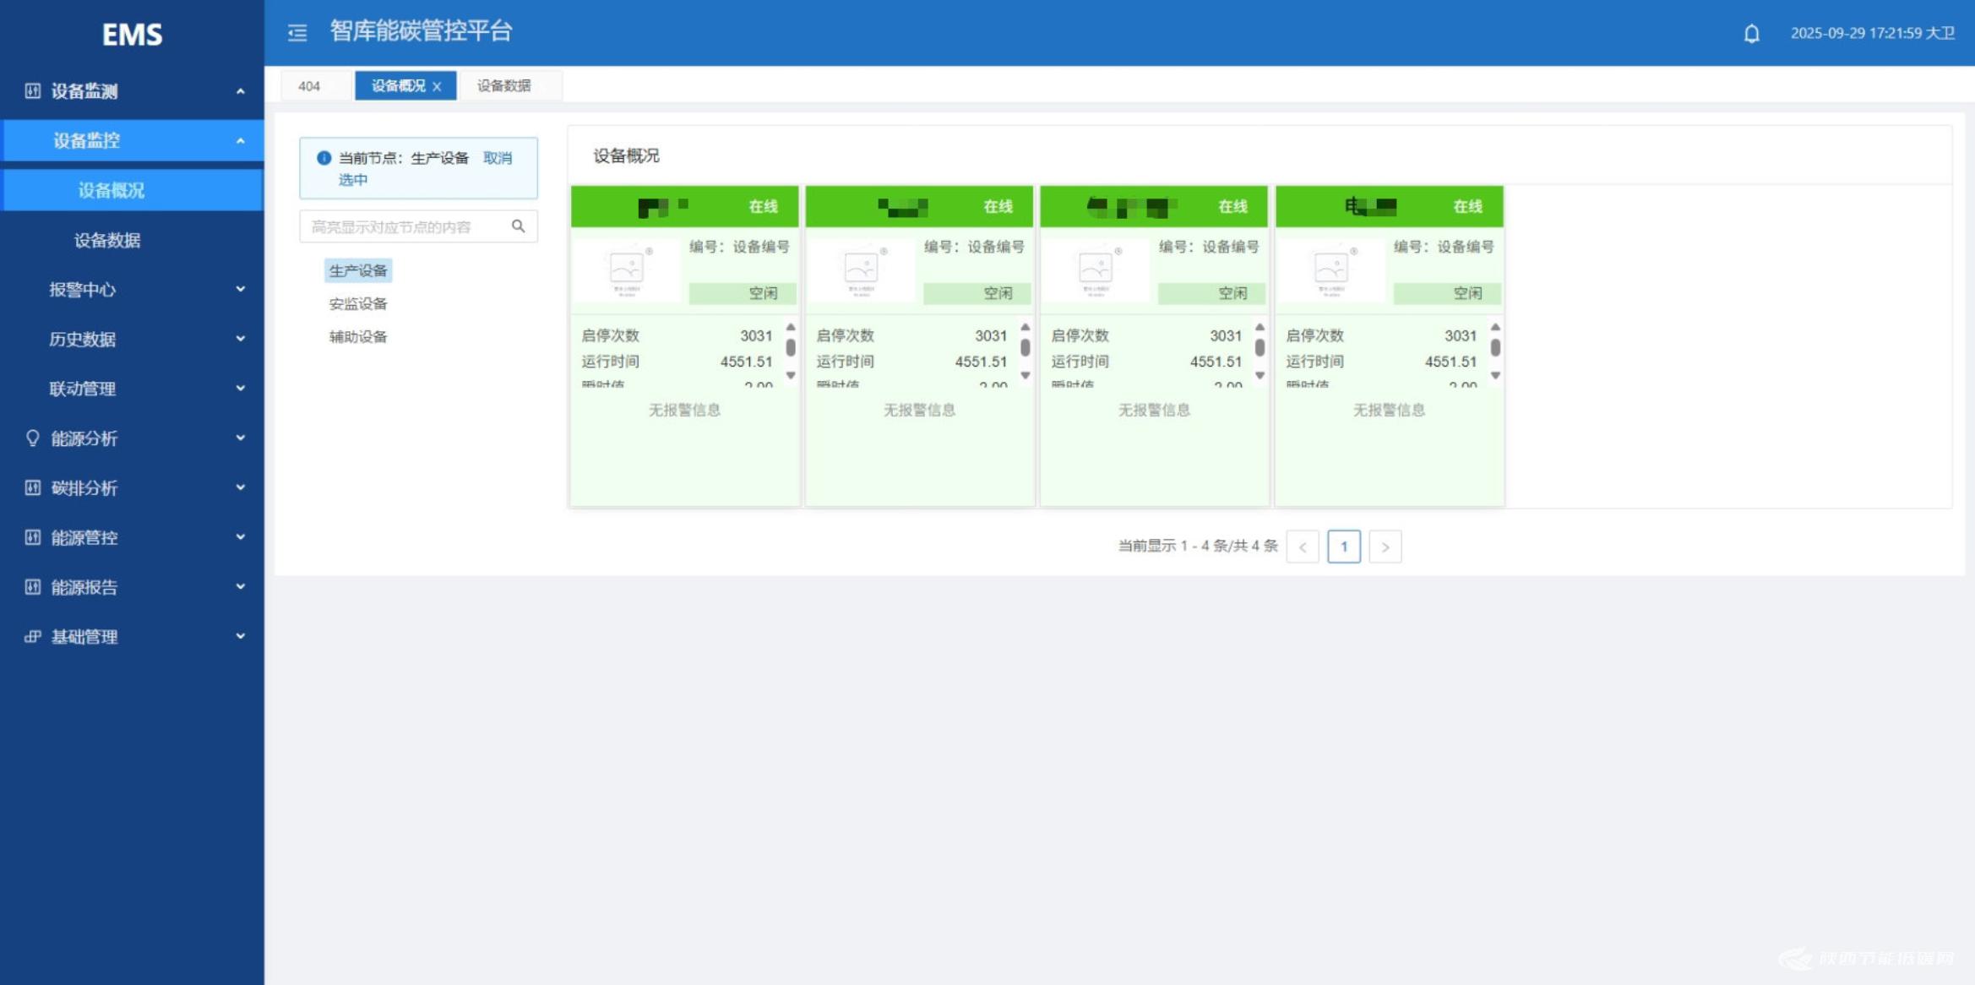Viewport: 1975px width, 985px height.
Task: Click the search magnifier icon in tree filter
Action: coord(518,226)
